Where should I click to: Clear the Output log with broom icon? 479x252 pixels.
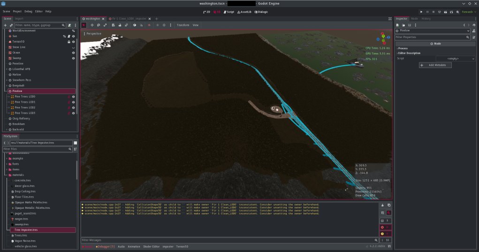pos(382,205)
